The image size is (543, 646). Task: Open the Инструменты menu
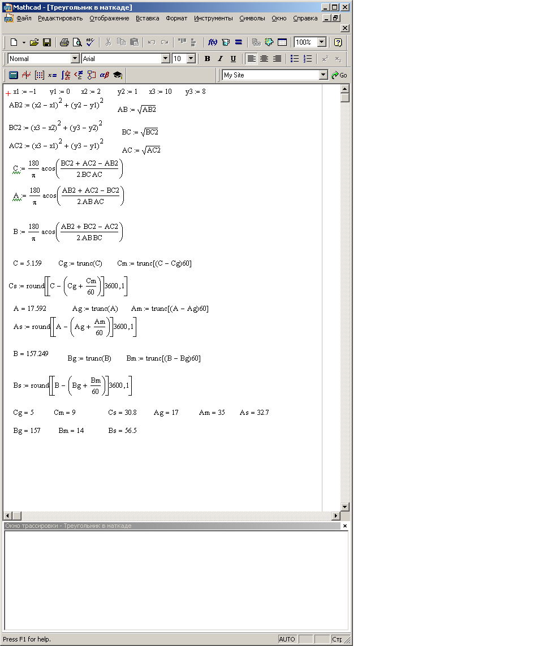pos(213,18)
